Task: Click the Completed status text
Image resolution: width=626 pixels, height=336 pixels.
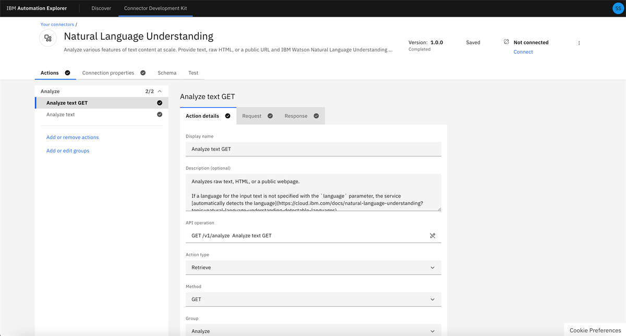Action: 419,49
